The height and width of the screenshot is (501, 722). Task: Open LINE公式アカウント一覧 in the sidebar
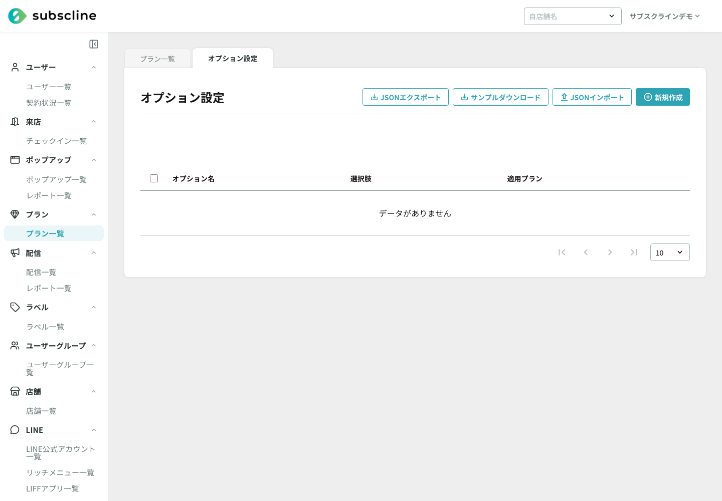[60, 453]
